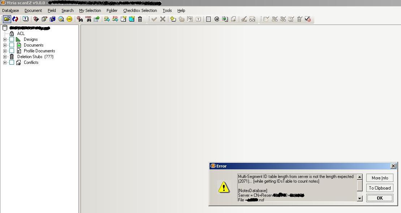This screenshot has width=401, height=213.
Task: Click To Clipboard in Error dialog
Action: tap(380, 188)
